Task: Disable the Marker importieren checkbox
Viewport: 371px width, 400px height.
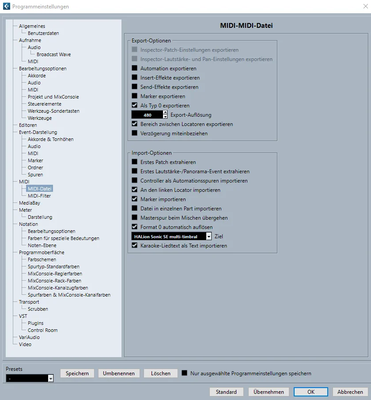Action: pyautogui.click(x=134, y=199)
